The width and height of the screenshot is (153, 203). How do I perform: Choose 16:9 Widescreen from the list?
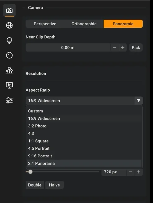click(84, 118)
